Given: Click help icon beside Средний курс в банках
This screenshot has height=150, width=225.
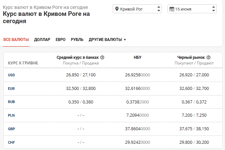Looking at the screenshot, I should pyautogui.click(x=102, y=57).
